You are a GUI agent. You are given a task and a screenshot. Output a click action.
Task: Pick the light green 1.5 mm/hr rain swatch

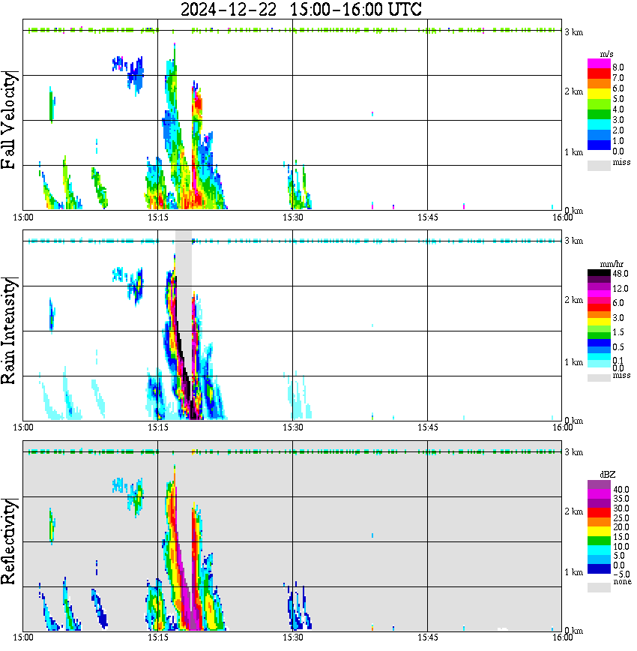point(599,329)
